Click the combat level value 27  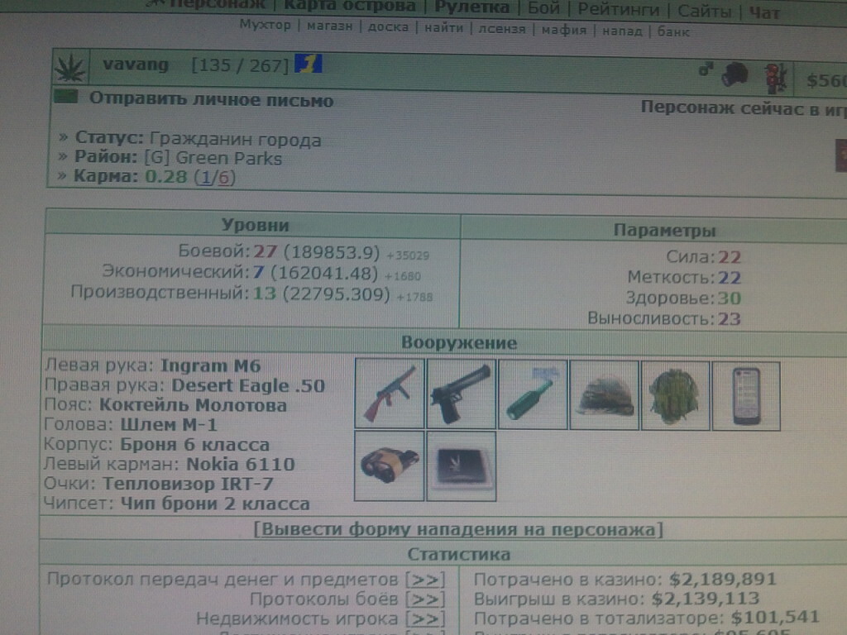pyautogui.click(x=266, y=251)
